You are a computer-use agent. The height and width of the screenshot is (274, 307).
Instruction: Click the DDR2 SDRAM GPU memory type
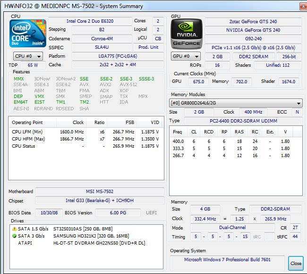(x=254, y=56)
